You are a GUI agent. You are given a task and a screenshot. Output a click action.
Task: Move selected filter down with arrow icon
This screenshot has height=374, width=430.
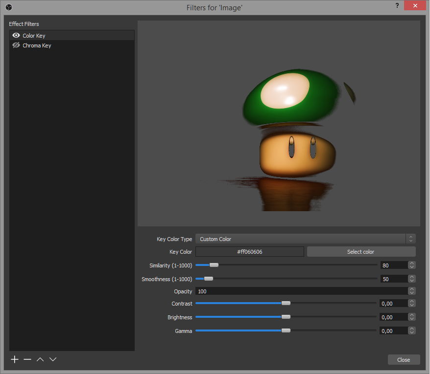pos(53,359)
